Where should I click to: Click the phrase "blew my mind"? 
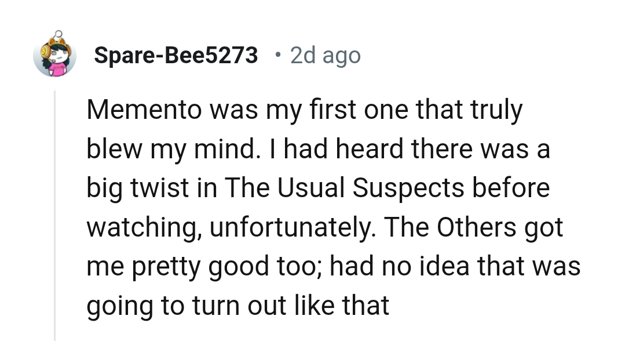tap(169, 150)
